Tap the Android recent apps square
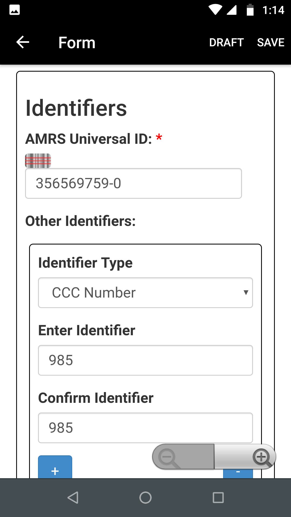The image size is (291, 517). 218,498
